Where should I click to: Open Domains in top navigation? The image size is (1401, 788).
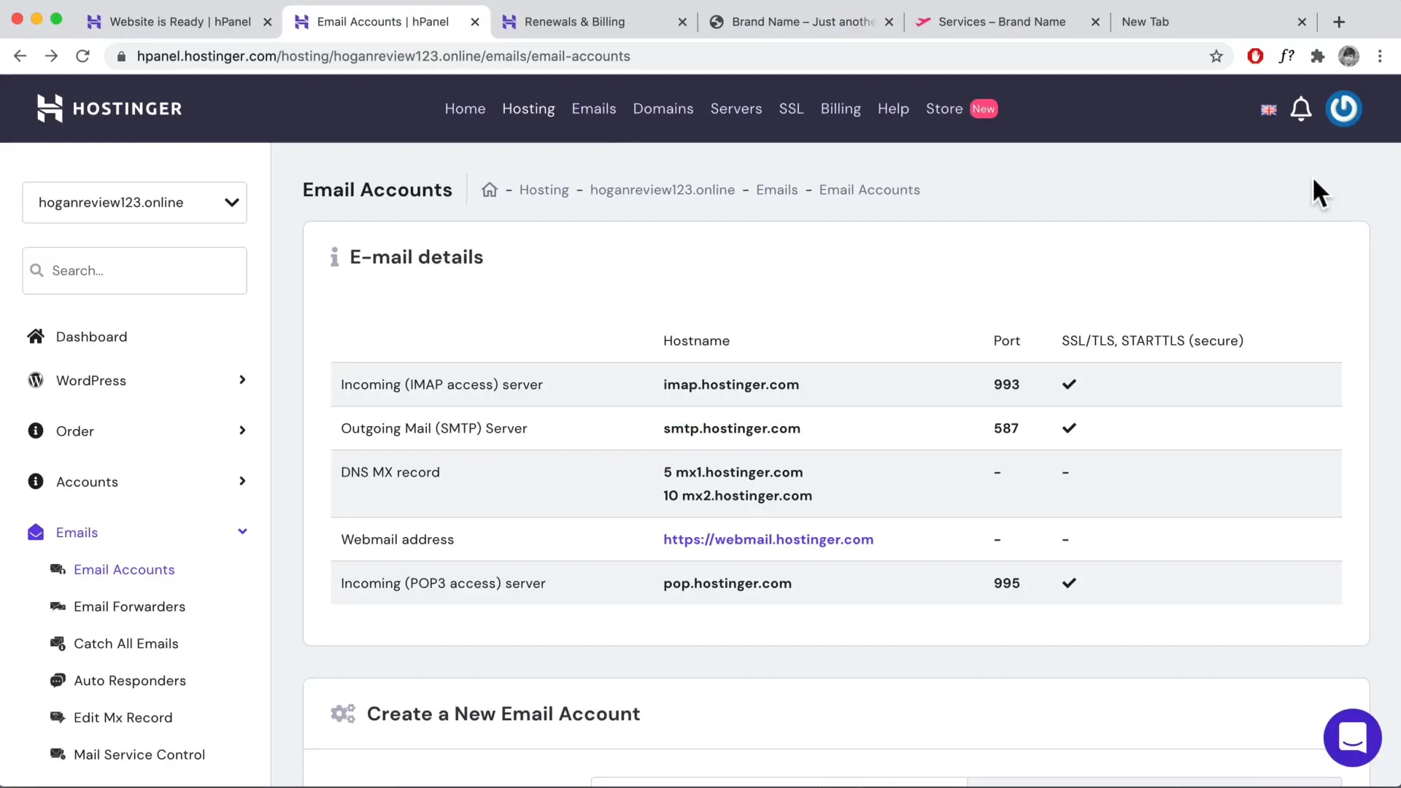click(663, 109)
